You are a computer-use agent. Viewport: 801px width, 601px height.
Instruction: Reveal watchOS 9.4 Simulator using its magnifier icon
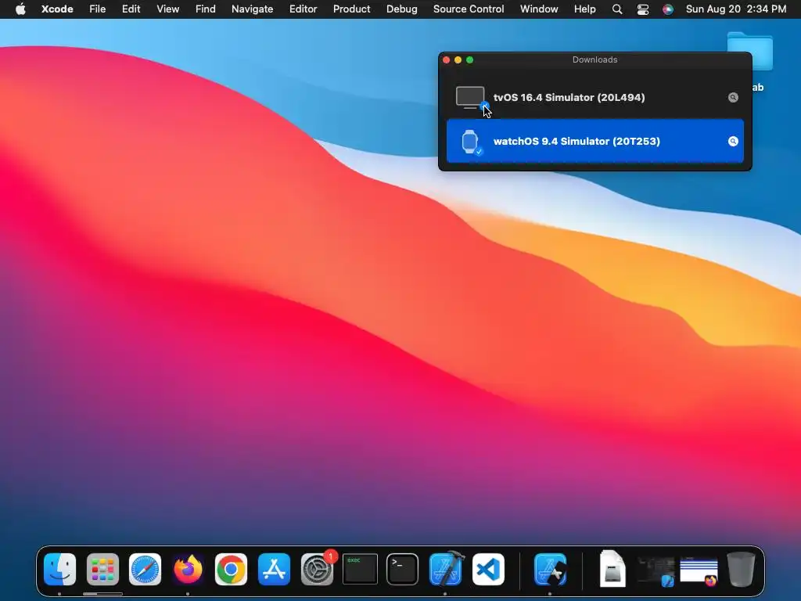(x=733, y=142)
